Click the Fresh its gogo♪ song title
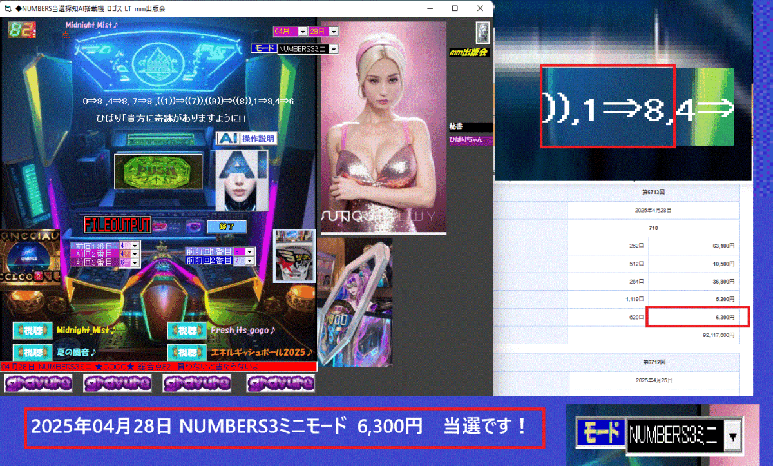The height and width of the screenshot is (466, 773). click(x=243, y=330)
